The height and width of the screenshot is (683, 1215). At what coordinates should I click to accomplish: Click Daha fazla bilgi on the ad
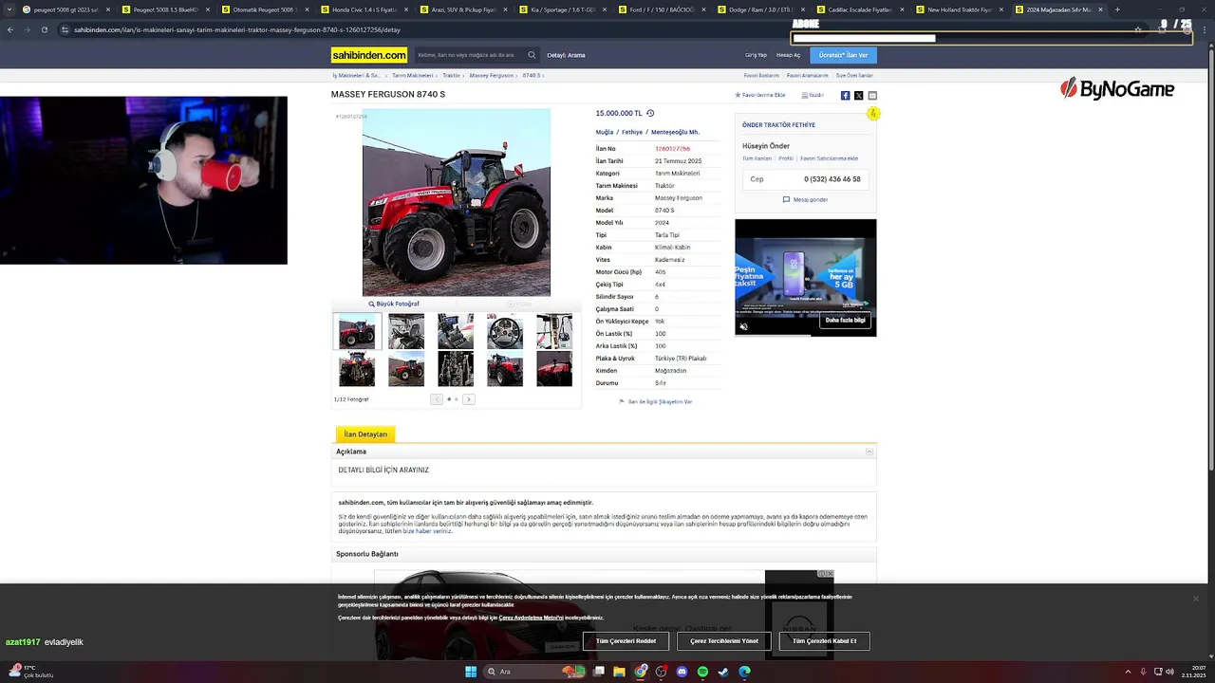[845, 321]
